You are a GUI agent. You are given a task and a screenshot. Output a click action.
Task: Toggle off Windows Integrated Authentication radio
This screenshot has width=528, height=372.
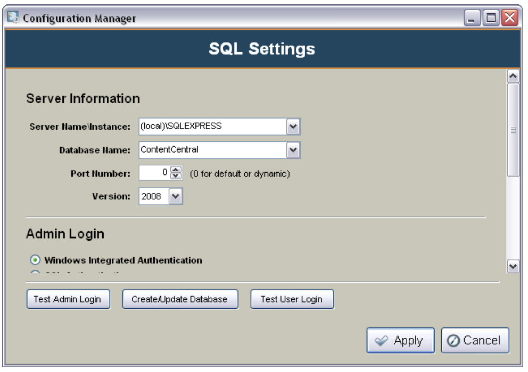pyautogui.click(x=34, y=260)
